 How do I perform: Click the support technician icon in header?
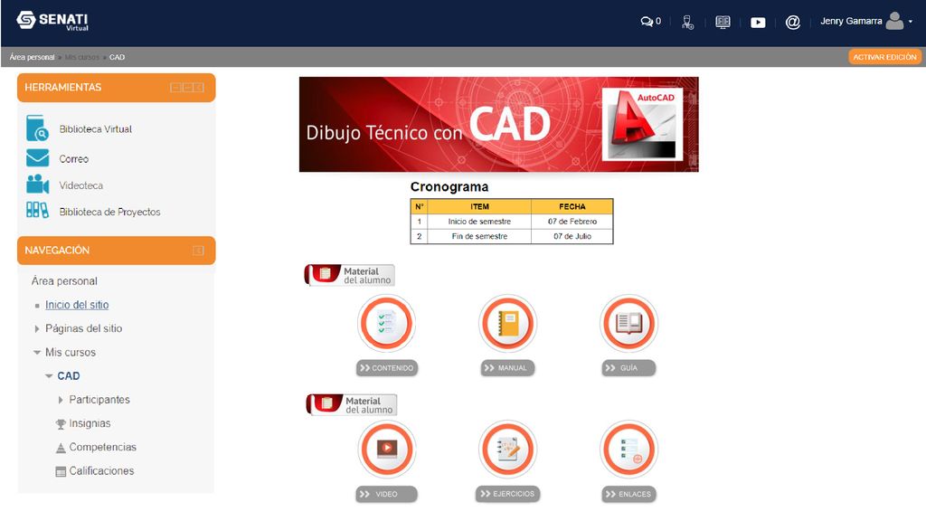pos(687,23)
